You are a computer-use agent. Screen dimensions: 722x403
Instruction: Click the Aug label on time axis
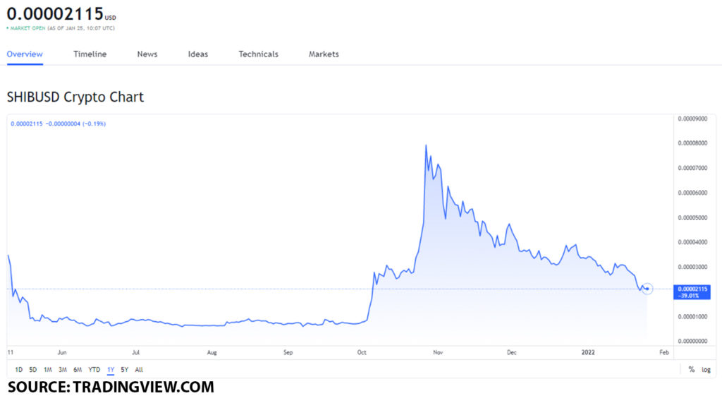212,352
